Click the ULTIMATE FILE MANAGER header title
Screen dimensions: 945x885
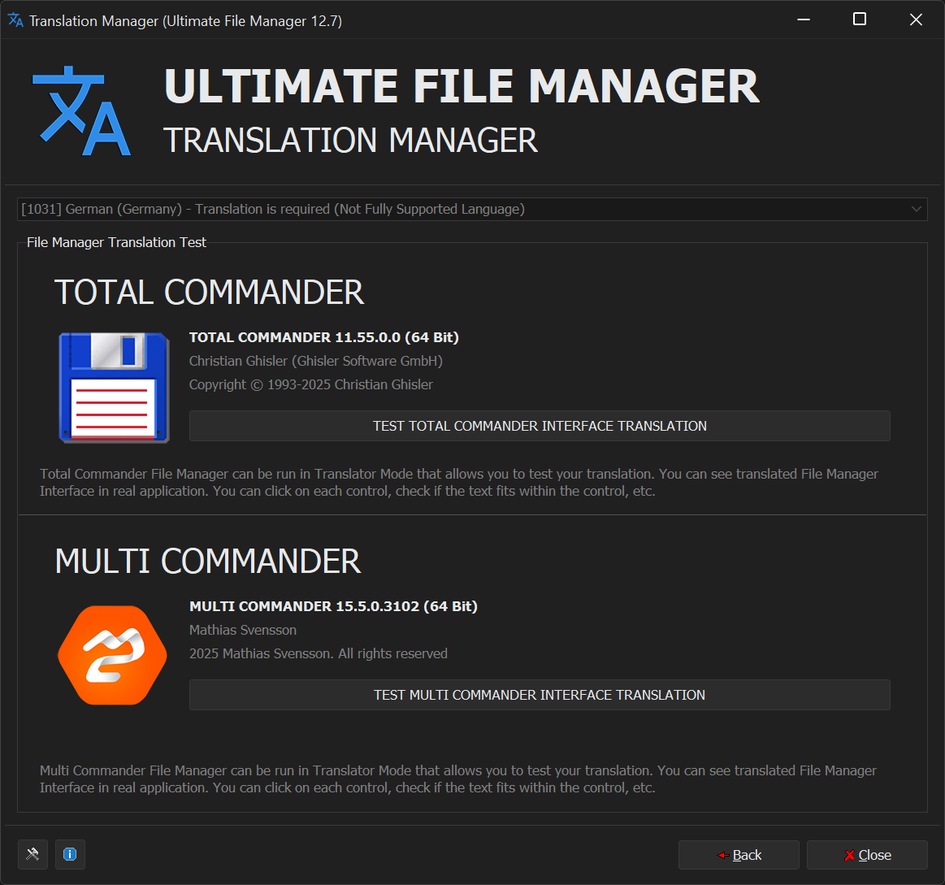pos(461,86)
